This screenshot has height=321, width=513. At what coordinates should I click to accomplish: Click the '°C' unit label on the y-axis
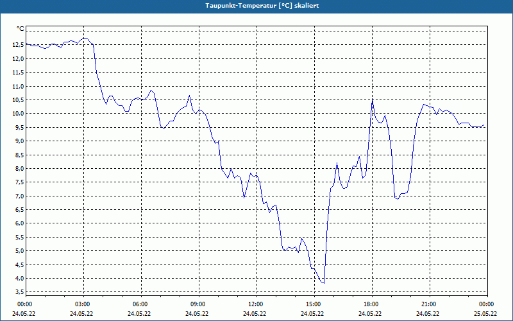[x=21, y=29]
